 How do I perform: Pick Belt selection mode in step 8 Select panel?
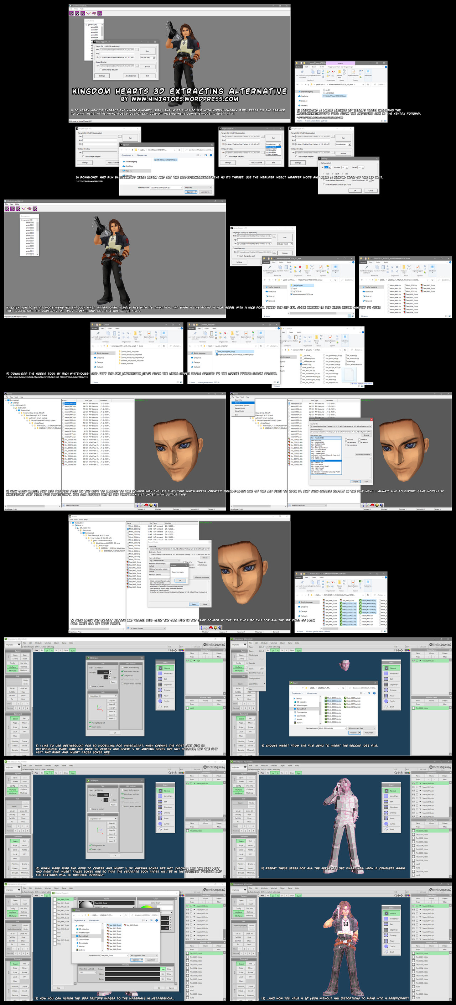coord(165,679)
